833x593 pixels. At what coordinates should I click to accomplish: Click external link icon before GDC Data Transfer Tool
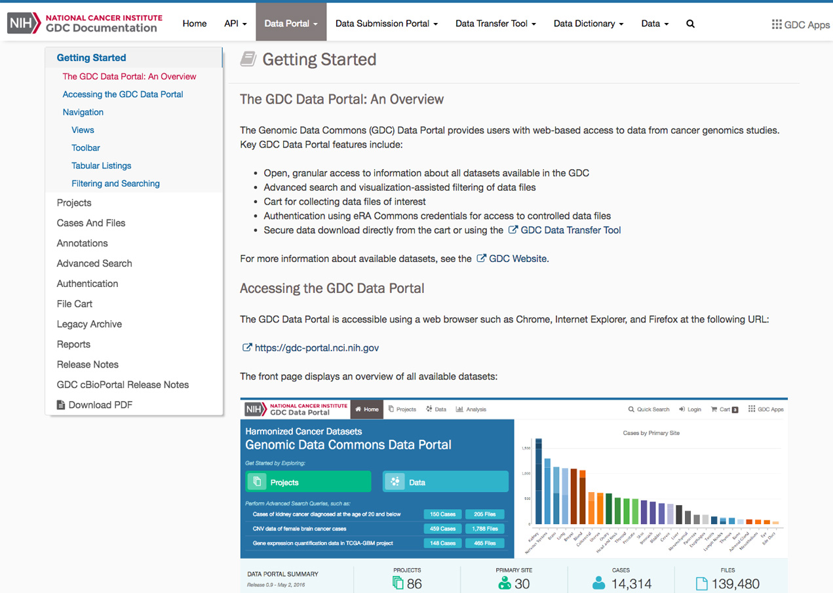click(x=513, y=230)
